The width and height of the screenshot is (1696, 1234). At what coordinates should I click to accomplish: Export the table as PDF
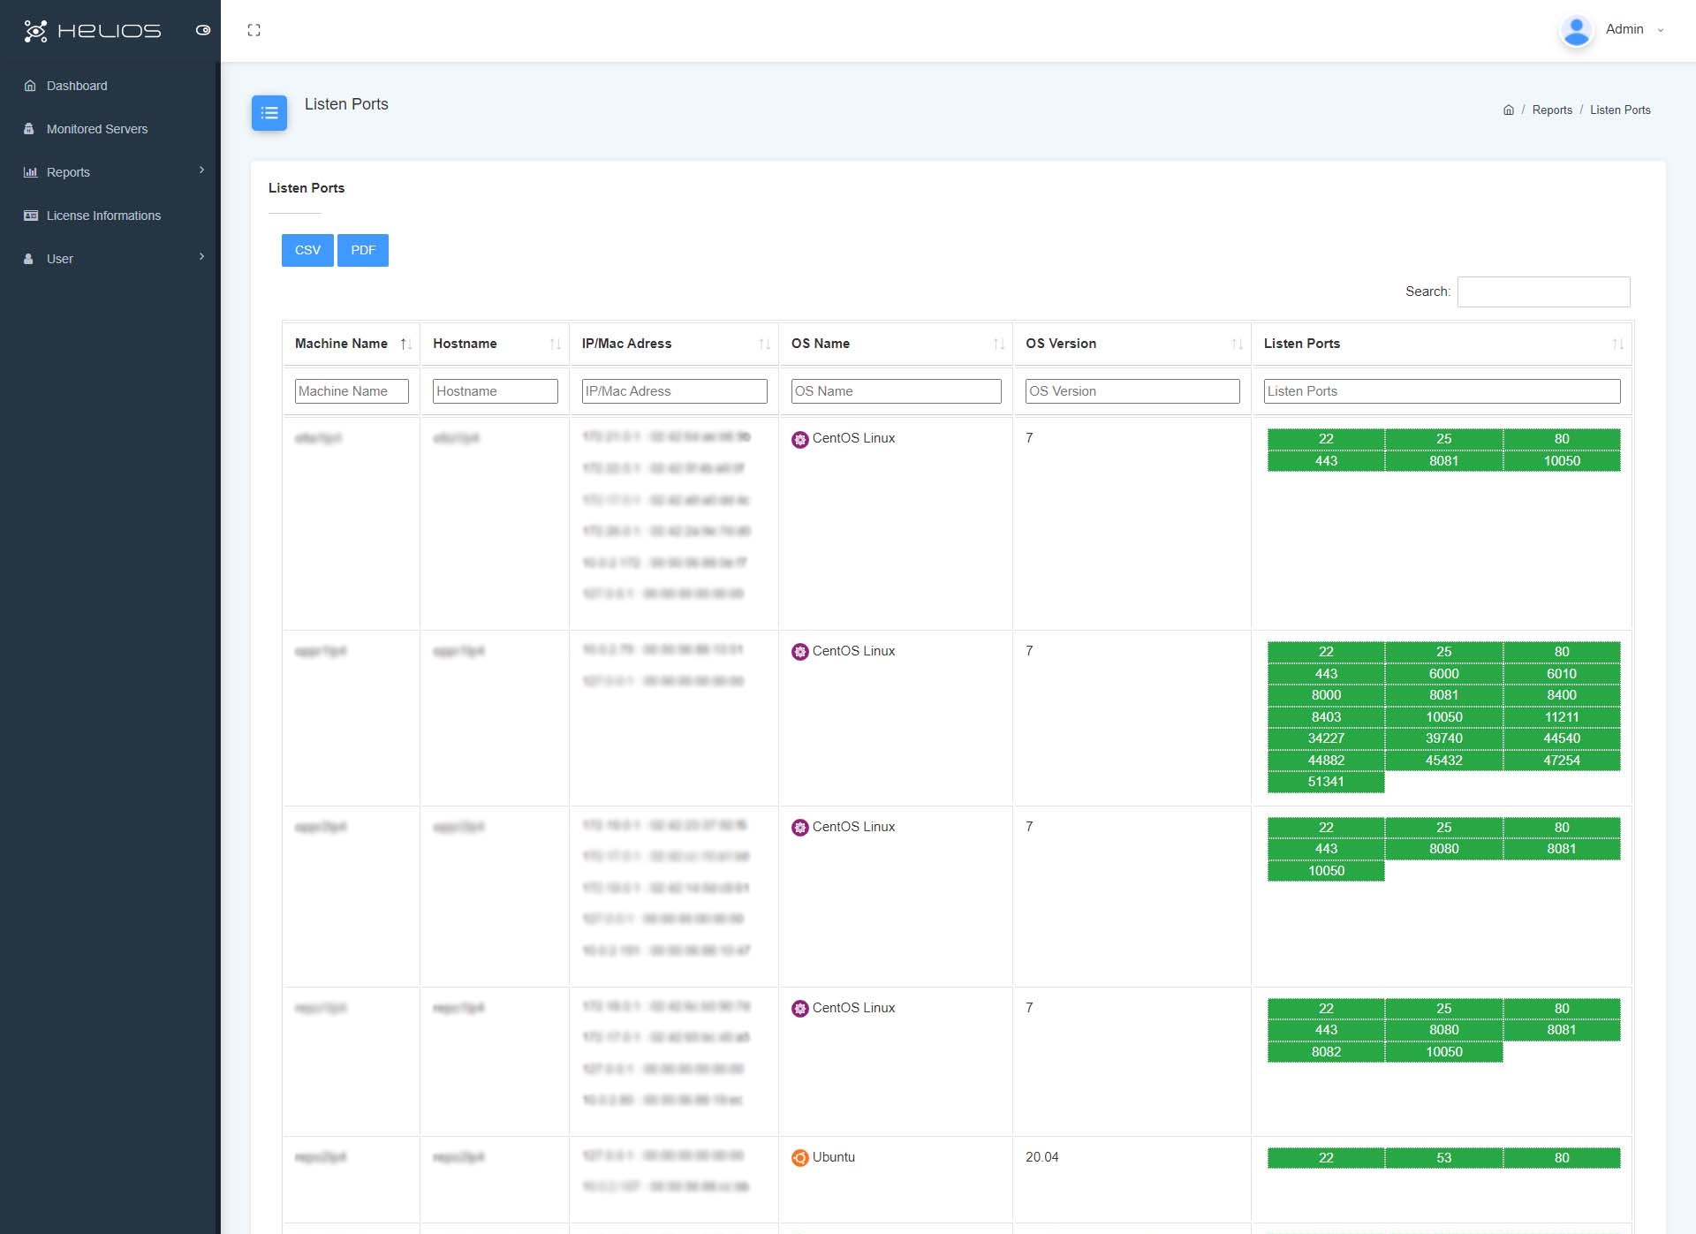pos(362,250)
